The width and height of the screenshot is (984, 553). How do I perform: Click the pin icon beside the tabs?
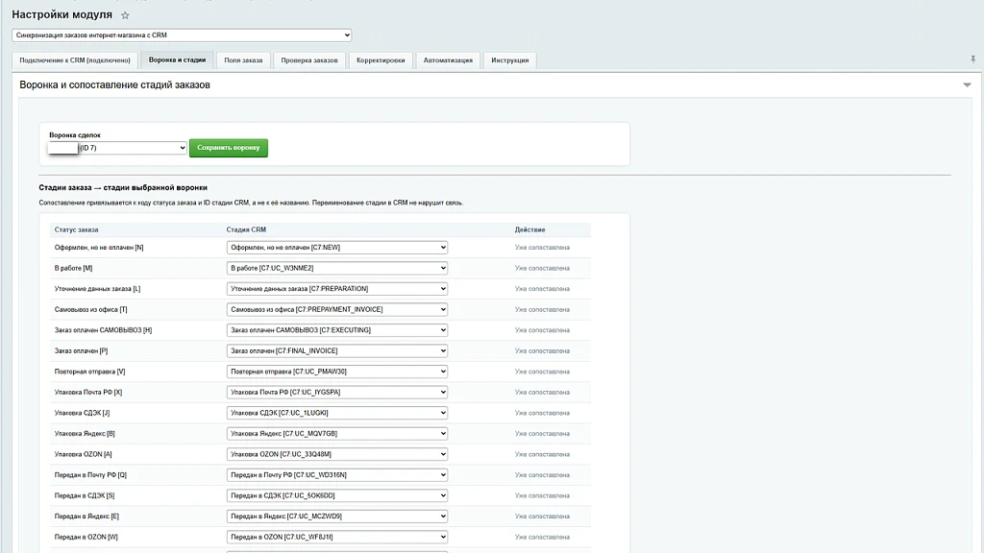(x=972, y=60)
